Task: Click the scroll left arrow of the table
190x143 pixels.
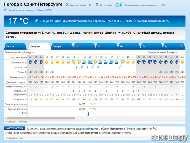Action: (5, 118)
